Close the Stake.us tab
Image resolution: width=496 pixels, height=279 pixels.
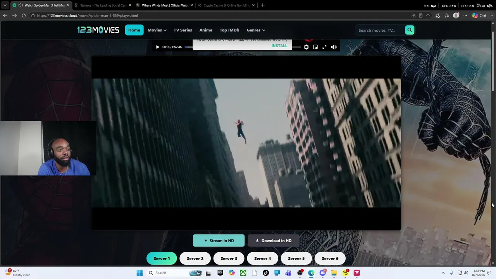(x=130, y=5)
